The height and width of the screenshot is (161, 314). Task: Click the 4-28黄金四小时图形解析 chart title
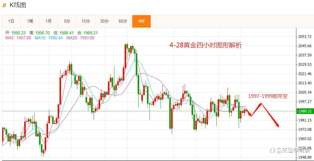pyautogui.click(x=206, y=46)
